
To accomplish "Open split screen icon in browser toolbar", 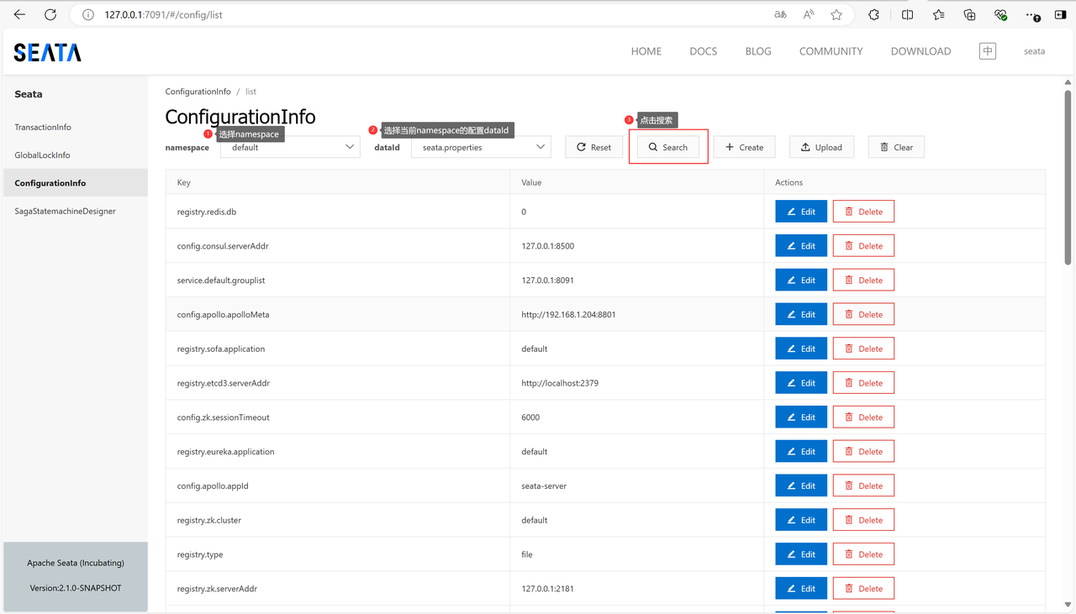I will (x=907, y=14).
